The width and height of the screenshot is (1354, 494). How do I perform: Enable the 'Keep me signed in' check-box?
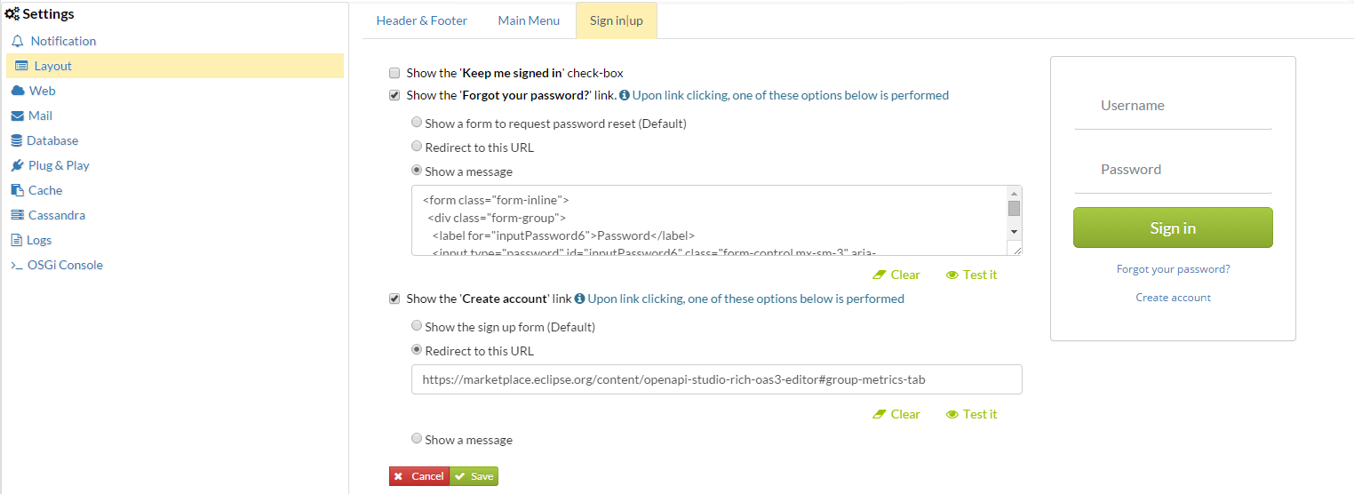(x=394, y=73)
